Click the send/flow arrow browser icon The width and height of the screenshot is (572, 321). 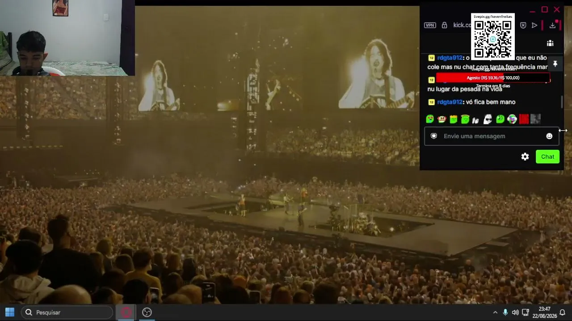point(534,25)
